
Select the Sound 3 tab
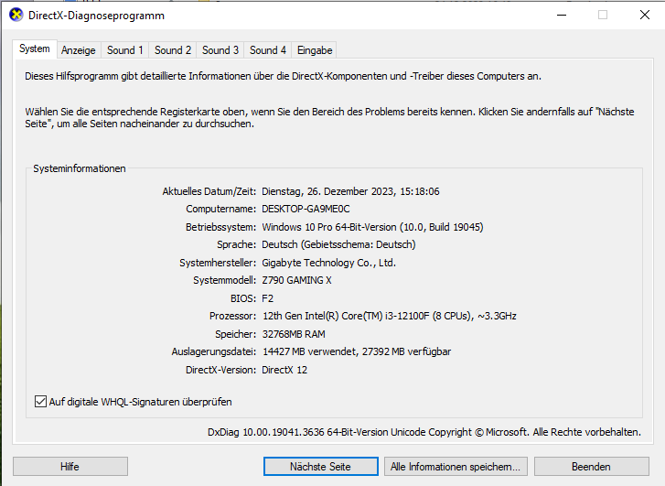(x=220, y=50)
